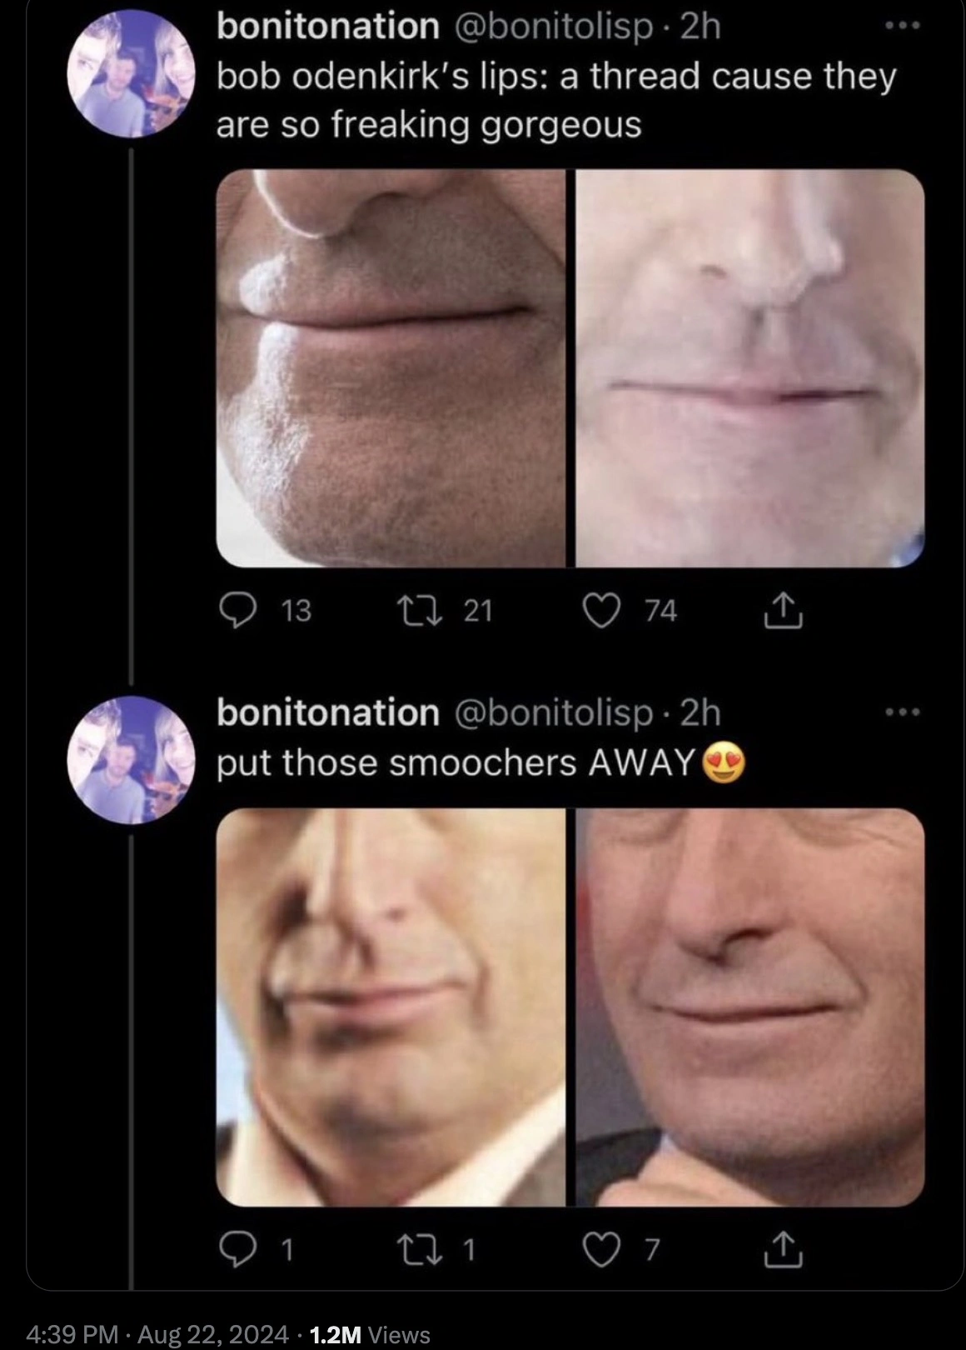Open more options menu for second tweet
Viewport: 966px width, 1350px height.
click(x=903, y=712)
